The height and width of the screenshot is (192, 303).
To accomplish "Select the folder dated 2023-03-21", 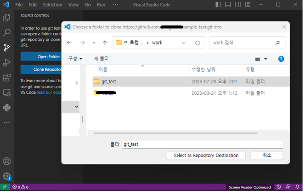I will (191, 93).
